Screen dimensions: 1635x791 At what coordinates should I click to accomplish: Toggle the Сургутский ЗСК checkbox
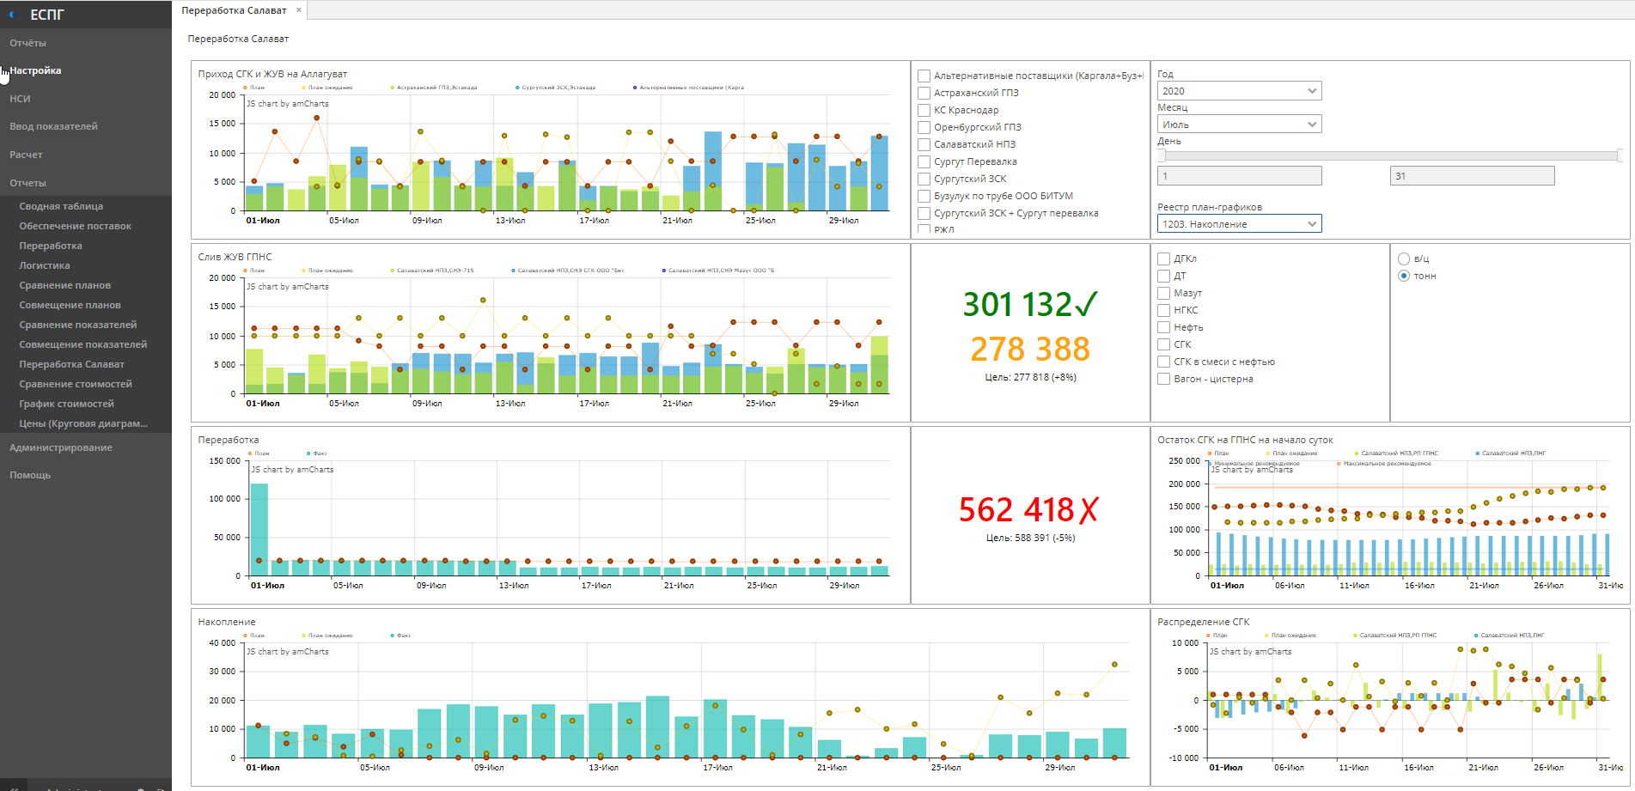pyautogui.click(x=924, y=179)
